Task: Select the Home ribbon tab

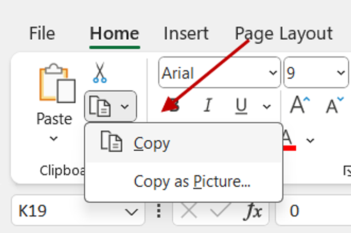Action: tap(115, 34)
